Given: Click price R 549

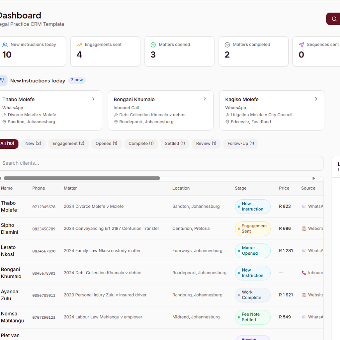Looking at the screenshot, I should tap(285, 317).
